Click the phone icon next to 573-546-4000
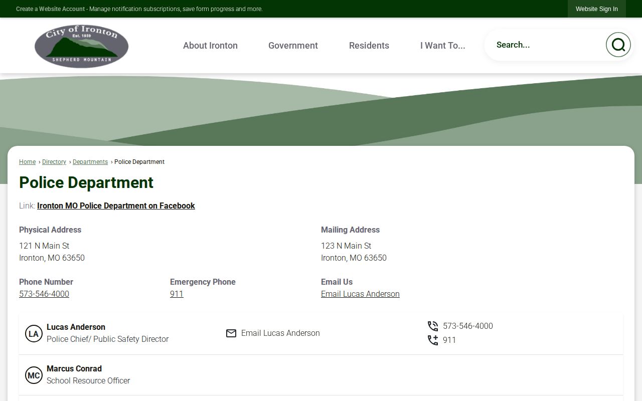642x401 pixels. (x=433, y=326)
